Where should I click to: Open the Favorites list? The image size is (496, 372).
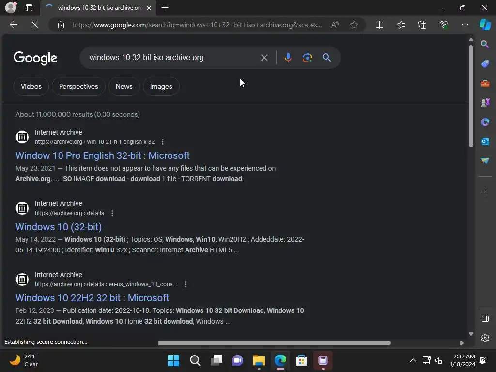coord(401,25)
